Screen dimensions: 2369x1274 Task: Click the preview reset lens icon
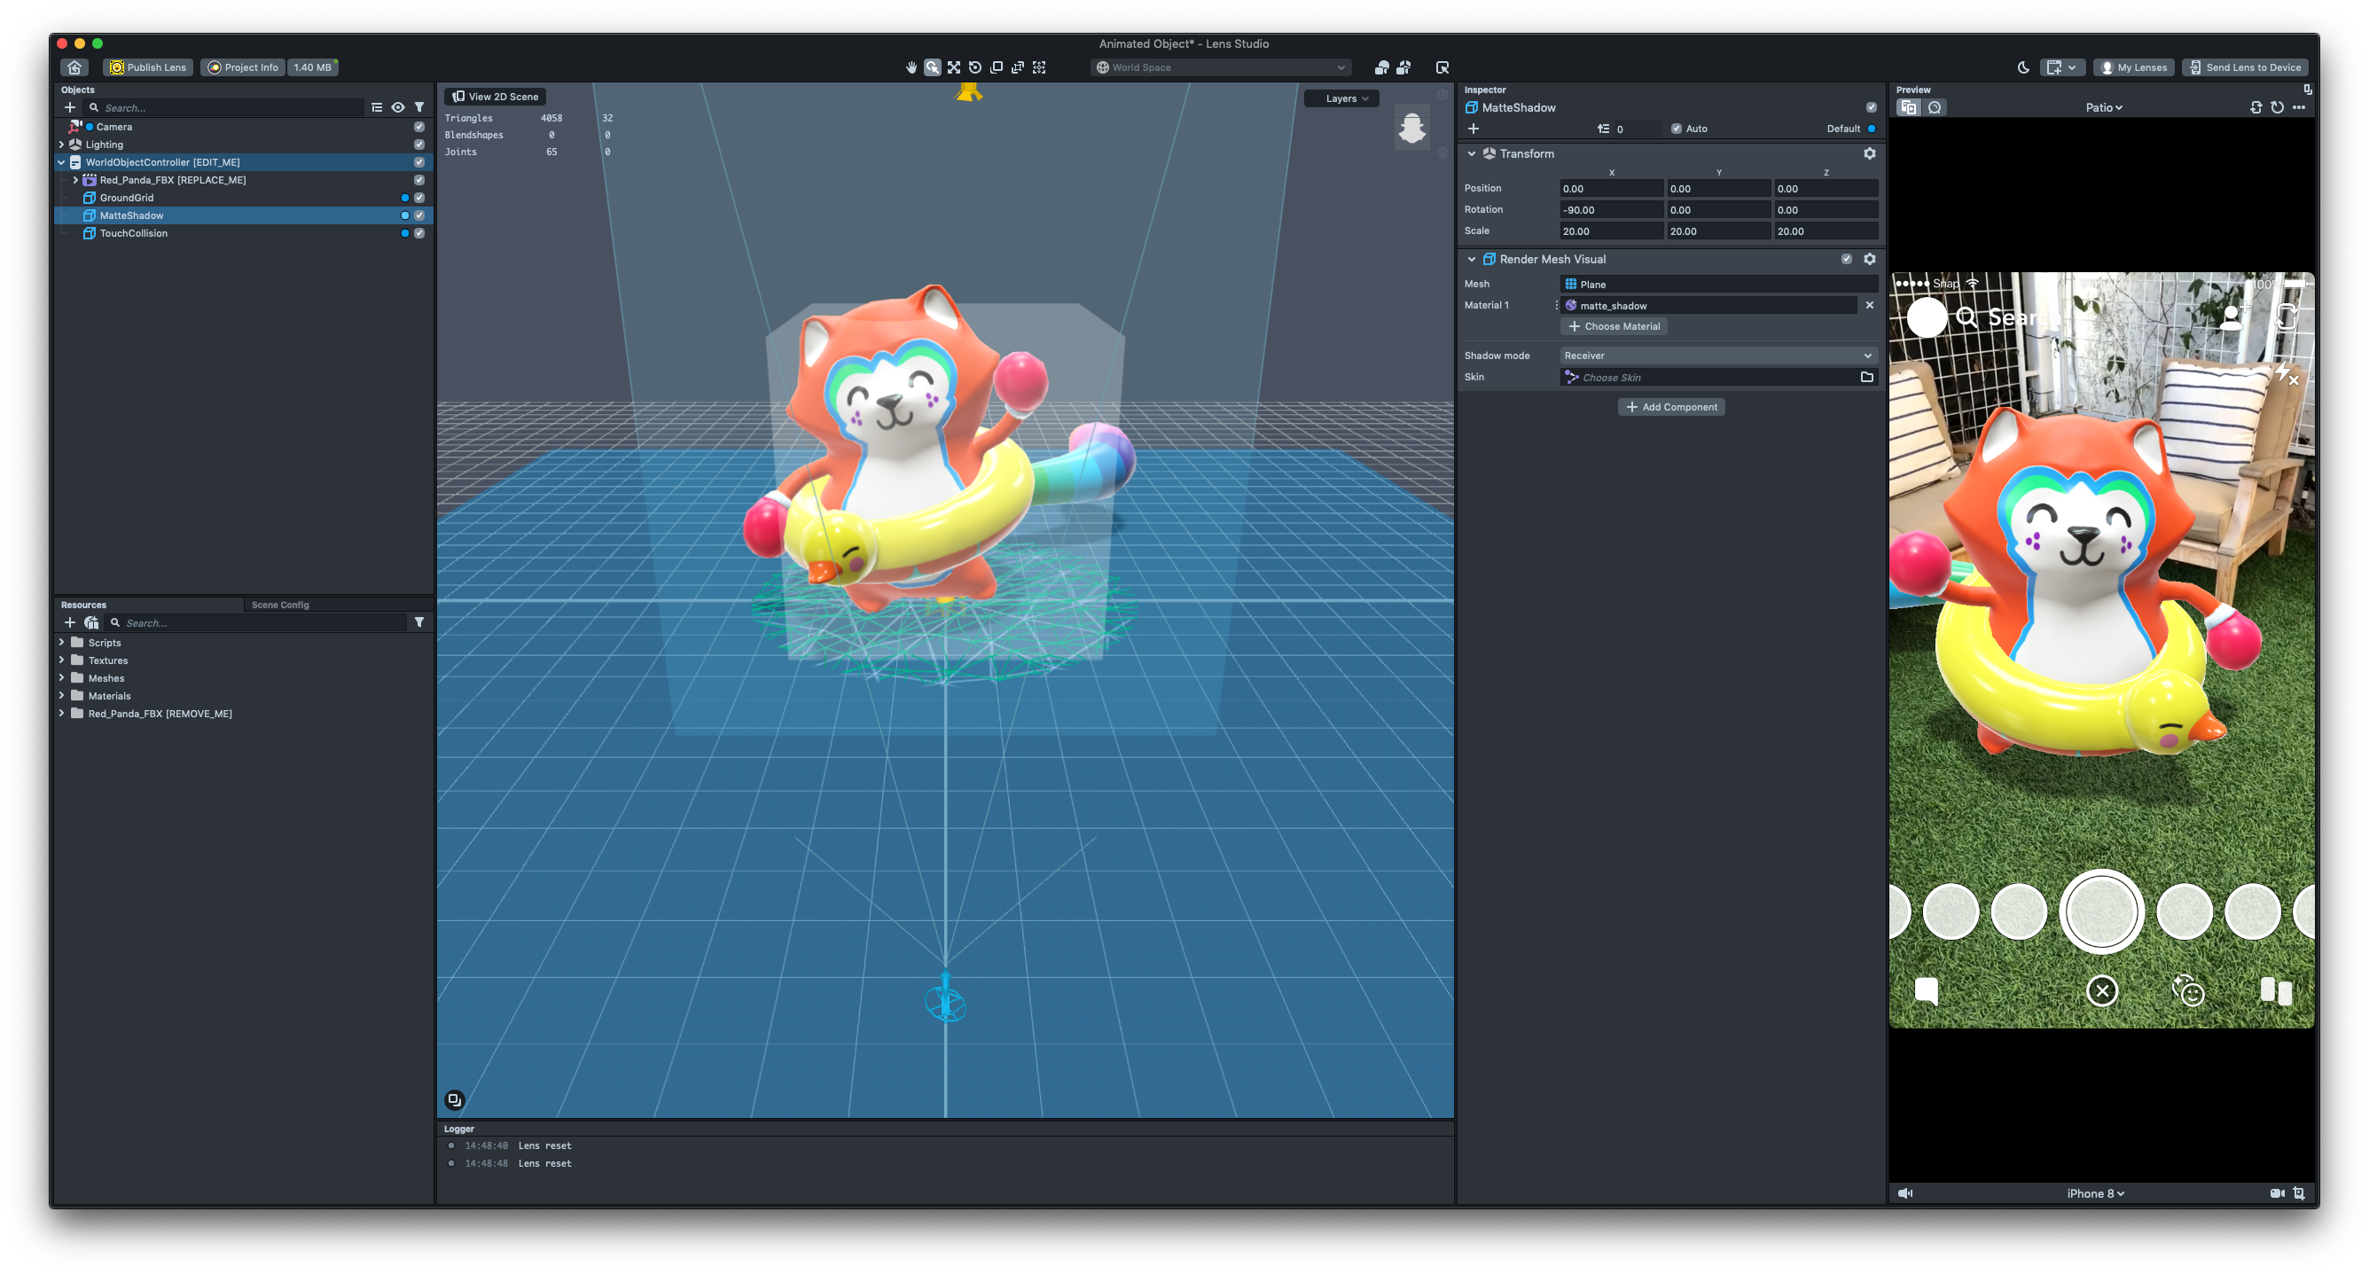click(2277, 107)
